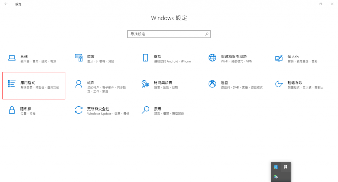Focus the 尋找設定 search field
Screen dimensions: 338x182
pos(169,34)
